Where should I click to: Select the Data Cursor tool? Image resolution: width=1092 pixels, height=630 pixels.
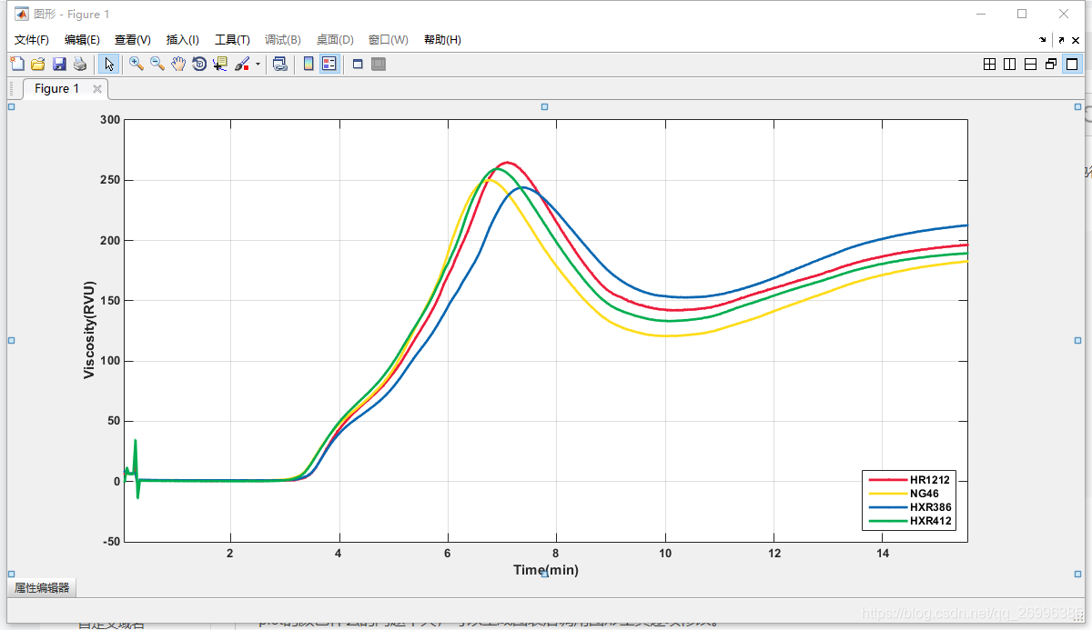point(220,64)
